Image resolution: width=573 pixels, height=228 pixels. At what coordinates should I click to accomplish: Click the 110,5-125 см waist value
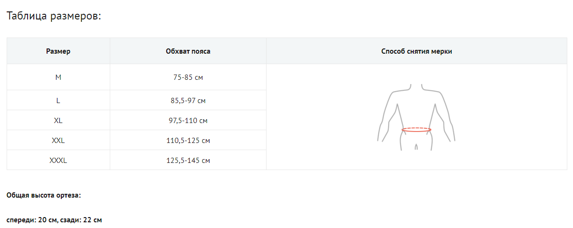pos(188,141)
